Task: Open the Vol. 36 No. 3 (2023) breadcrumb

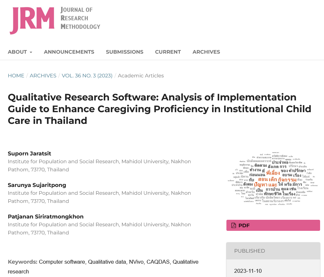Action: [x=87, y=76]
